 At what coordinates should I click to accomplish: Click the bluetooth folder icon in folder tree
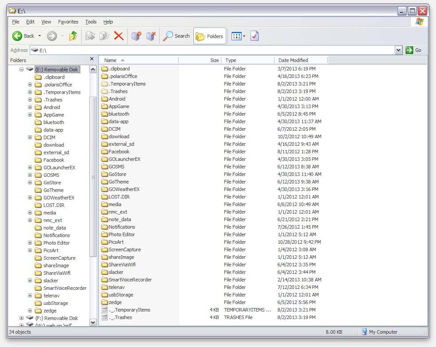click(38, 122)
